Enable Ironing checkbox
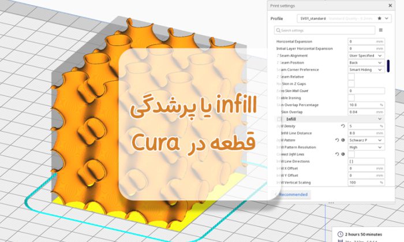 351,98
